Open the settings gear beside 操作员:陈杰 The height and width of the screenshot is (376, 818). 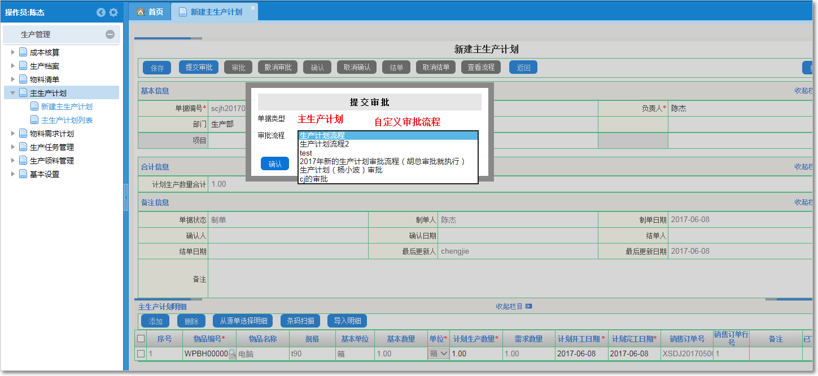point(113,12)
